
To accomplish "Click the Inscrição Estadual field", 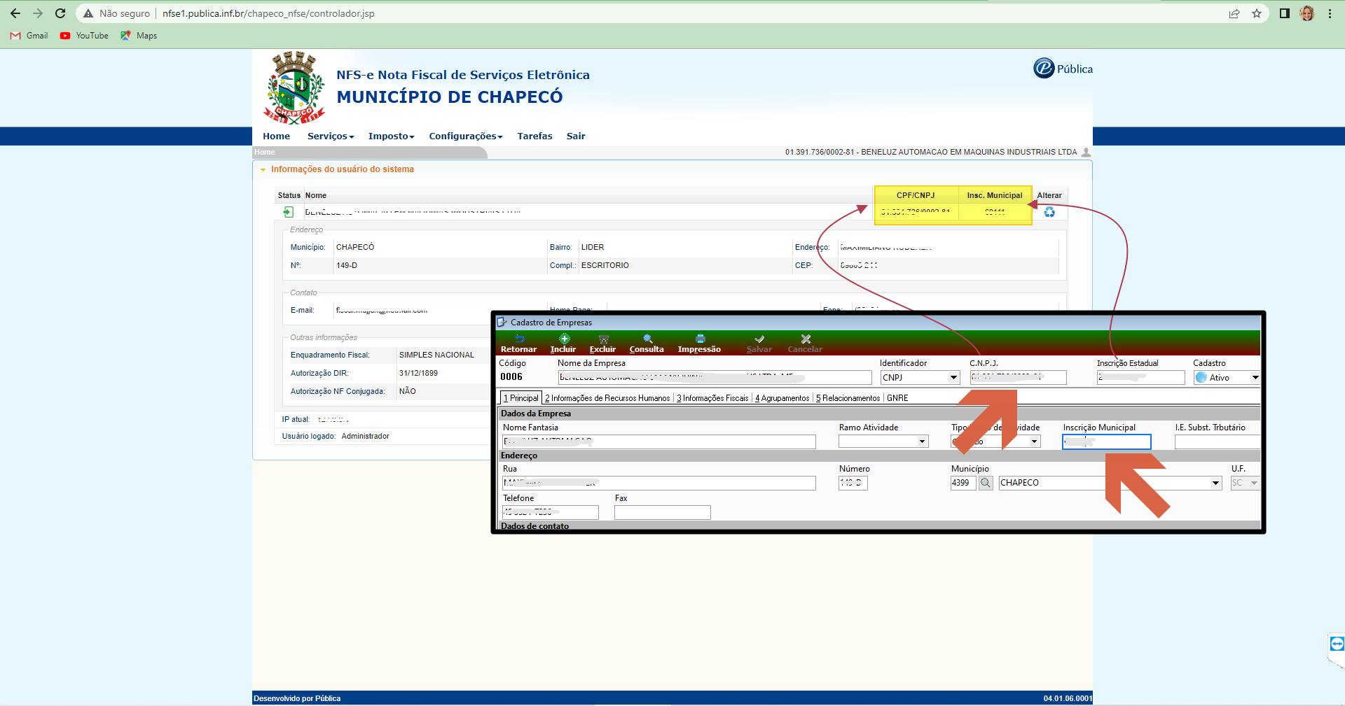I will [1140, 378].
